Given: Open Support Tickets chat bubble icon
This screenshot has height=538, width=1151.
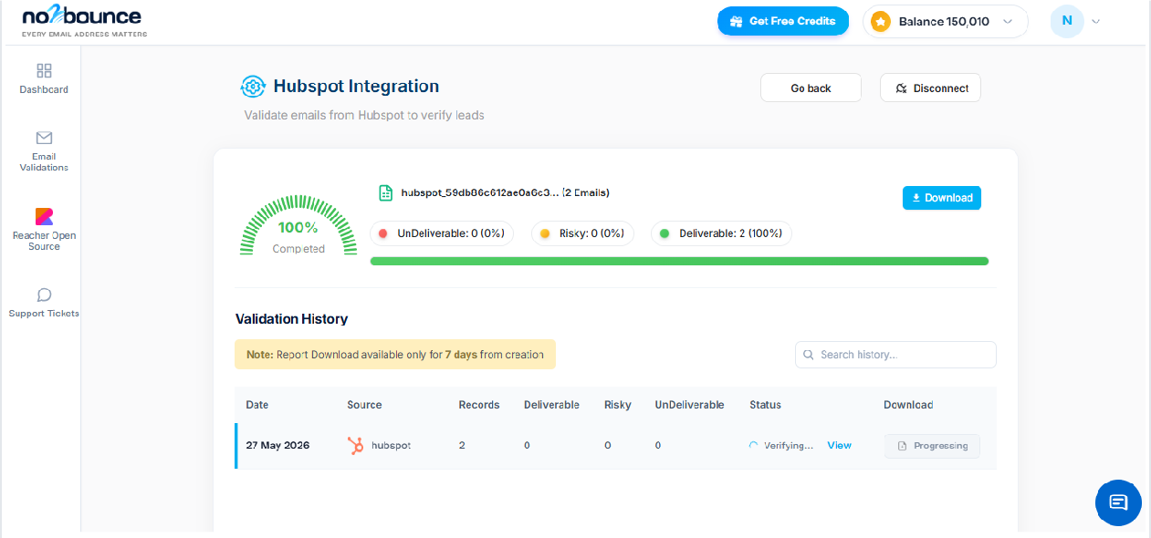Looking at the screenshot, I should tap(44, 295).
